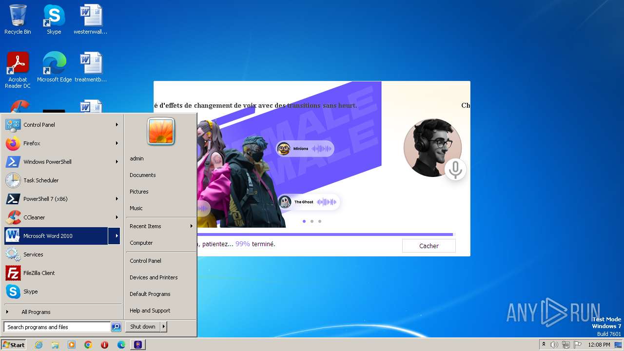Image resolution: width=624 pixels, height=351 pixels.
Task: Expand CCleaner jump list arrow
Action: (117, 217)
